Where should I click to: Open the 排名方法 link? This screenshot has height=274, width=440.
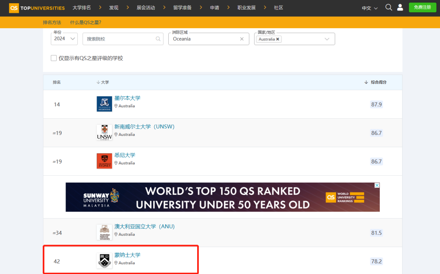tap(52, 22)
